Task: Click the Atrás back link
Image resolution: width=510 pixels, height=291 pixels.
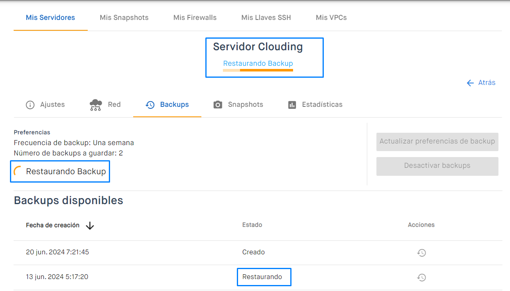Action: pos(481,83)
